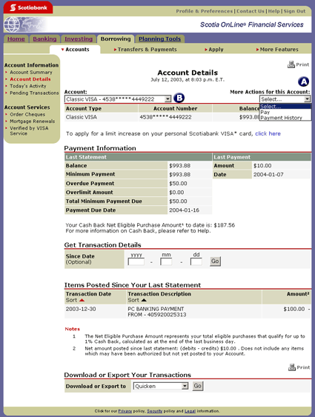Click the dd day input field
The image size is (315, 417).
(196, 261)
